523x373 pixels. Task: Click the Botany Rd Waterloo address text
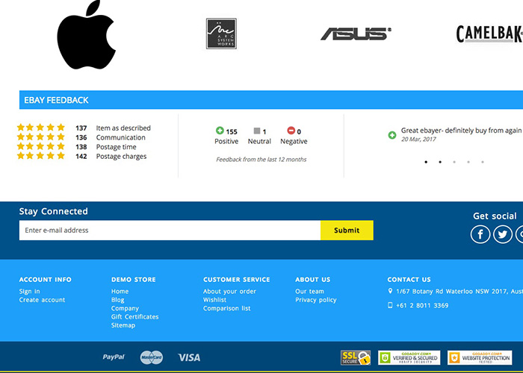(459, 292)
